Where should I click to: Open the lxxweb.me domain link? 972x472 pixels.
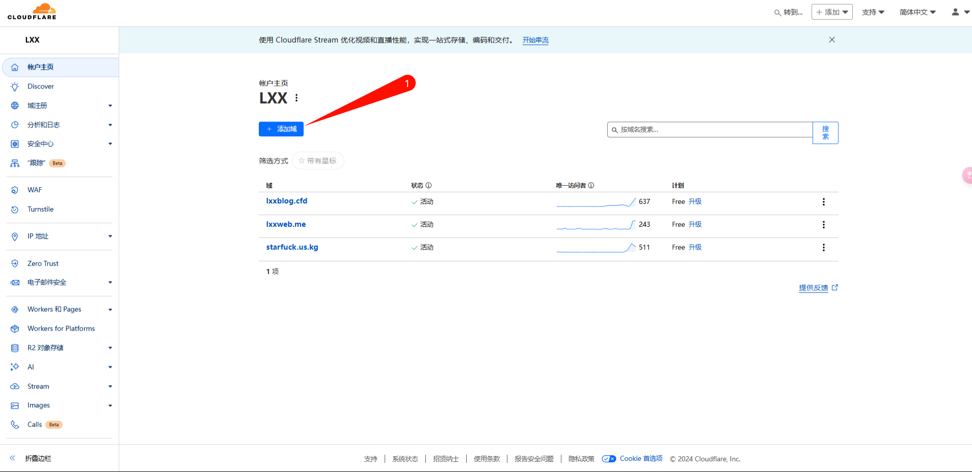pyautogui.click(x=286, y=224)
